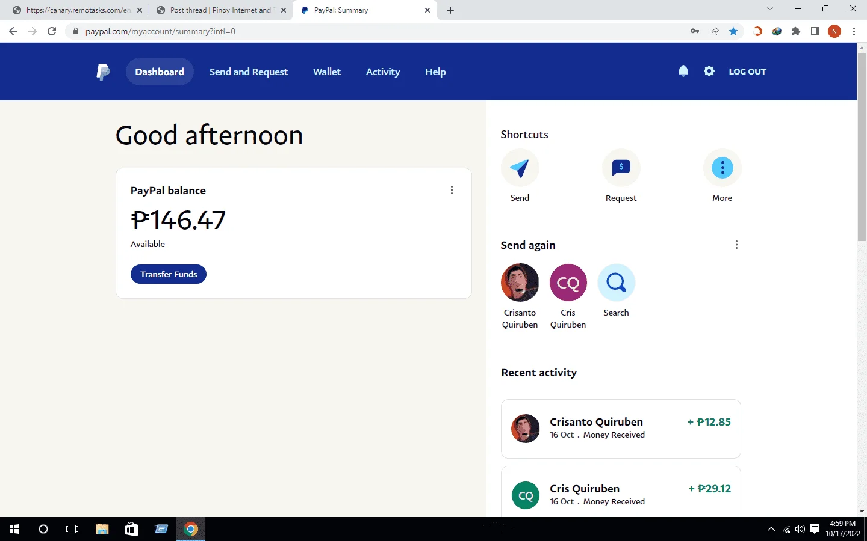Open Crisanto Quiruben ₱12.85 activity entry
The image size is (867, 541).
coord(621,429)
